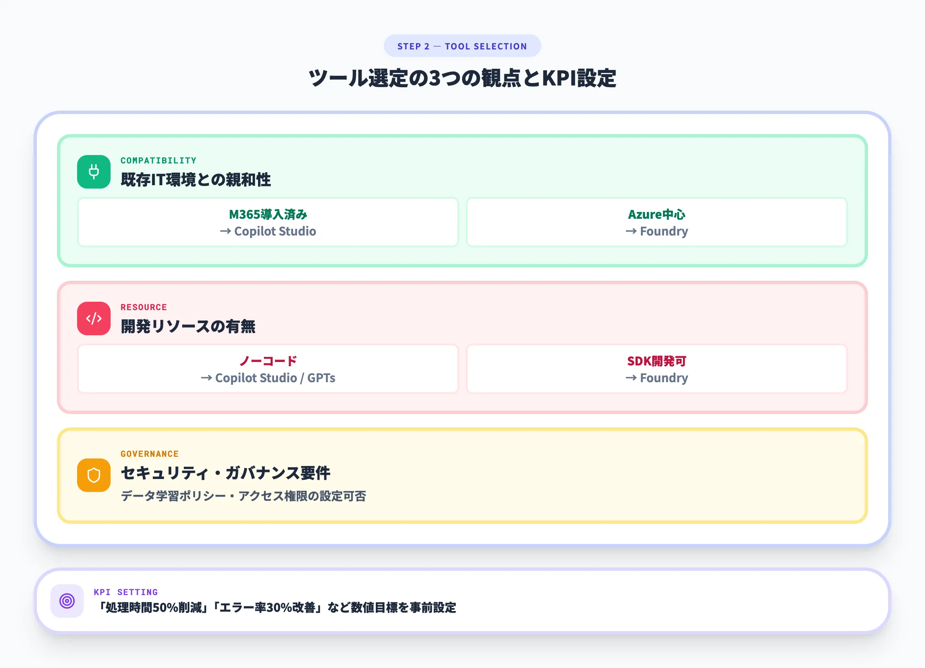Click the green plug icon for Compatibility
The height and width of the screenshot is (668, 925).
tap(94, 172)
